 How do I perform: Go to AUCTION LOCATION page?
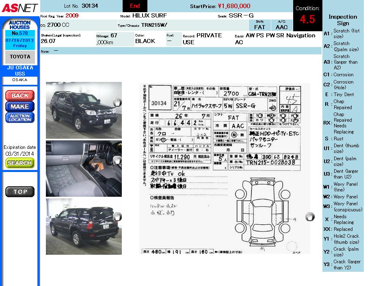coord(19,118)
